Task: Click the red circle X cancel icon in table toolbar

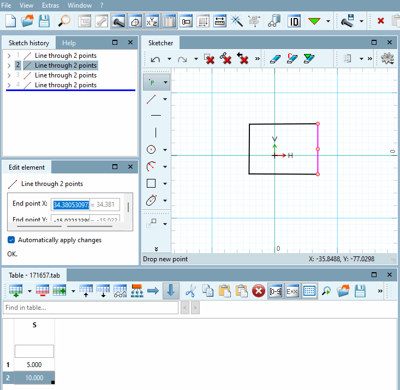Action: [259, 291]
